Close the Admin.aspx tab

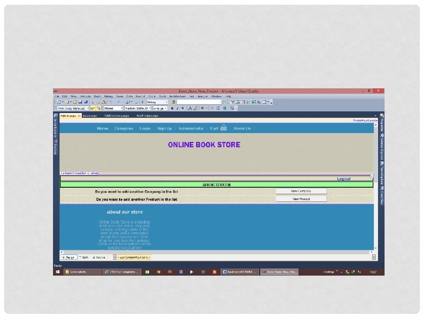pos(79,115)
